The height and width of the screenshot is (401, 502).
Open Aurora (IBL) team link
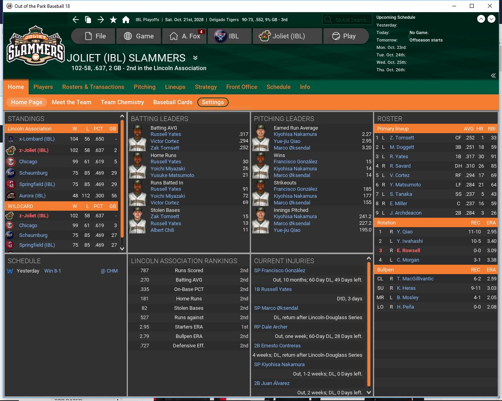(33, 196)
